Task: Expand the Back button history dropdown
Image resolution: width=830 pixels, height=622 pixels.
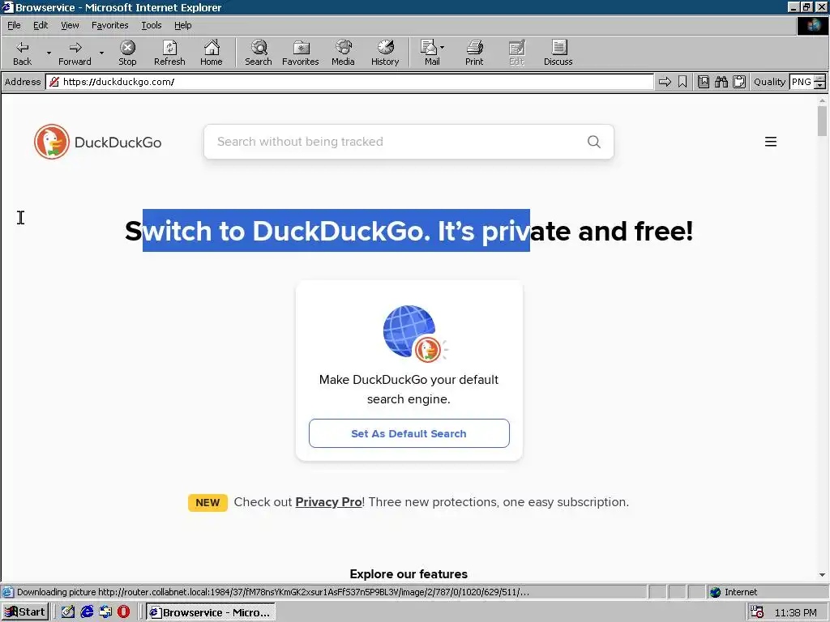Action: [x=49, y=53]
